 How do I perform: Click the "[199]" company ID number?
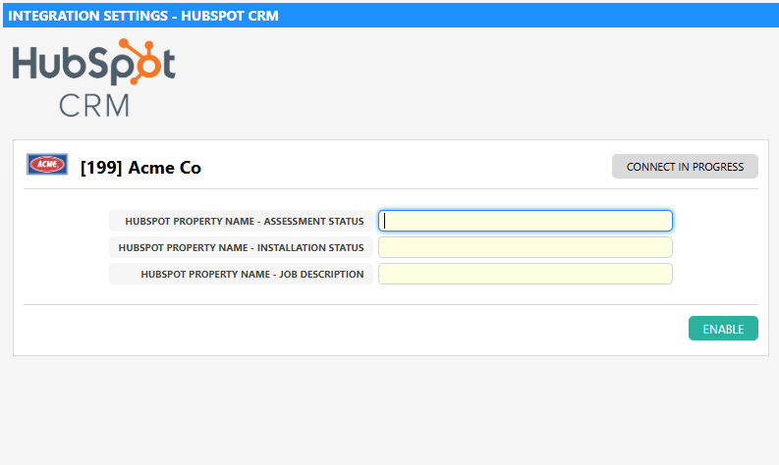[101, 168]
